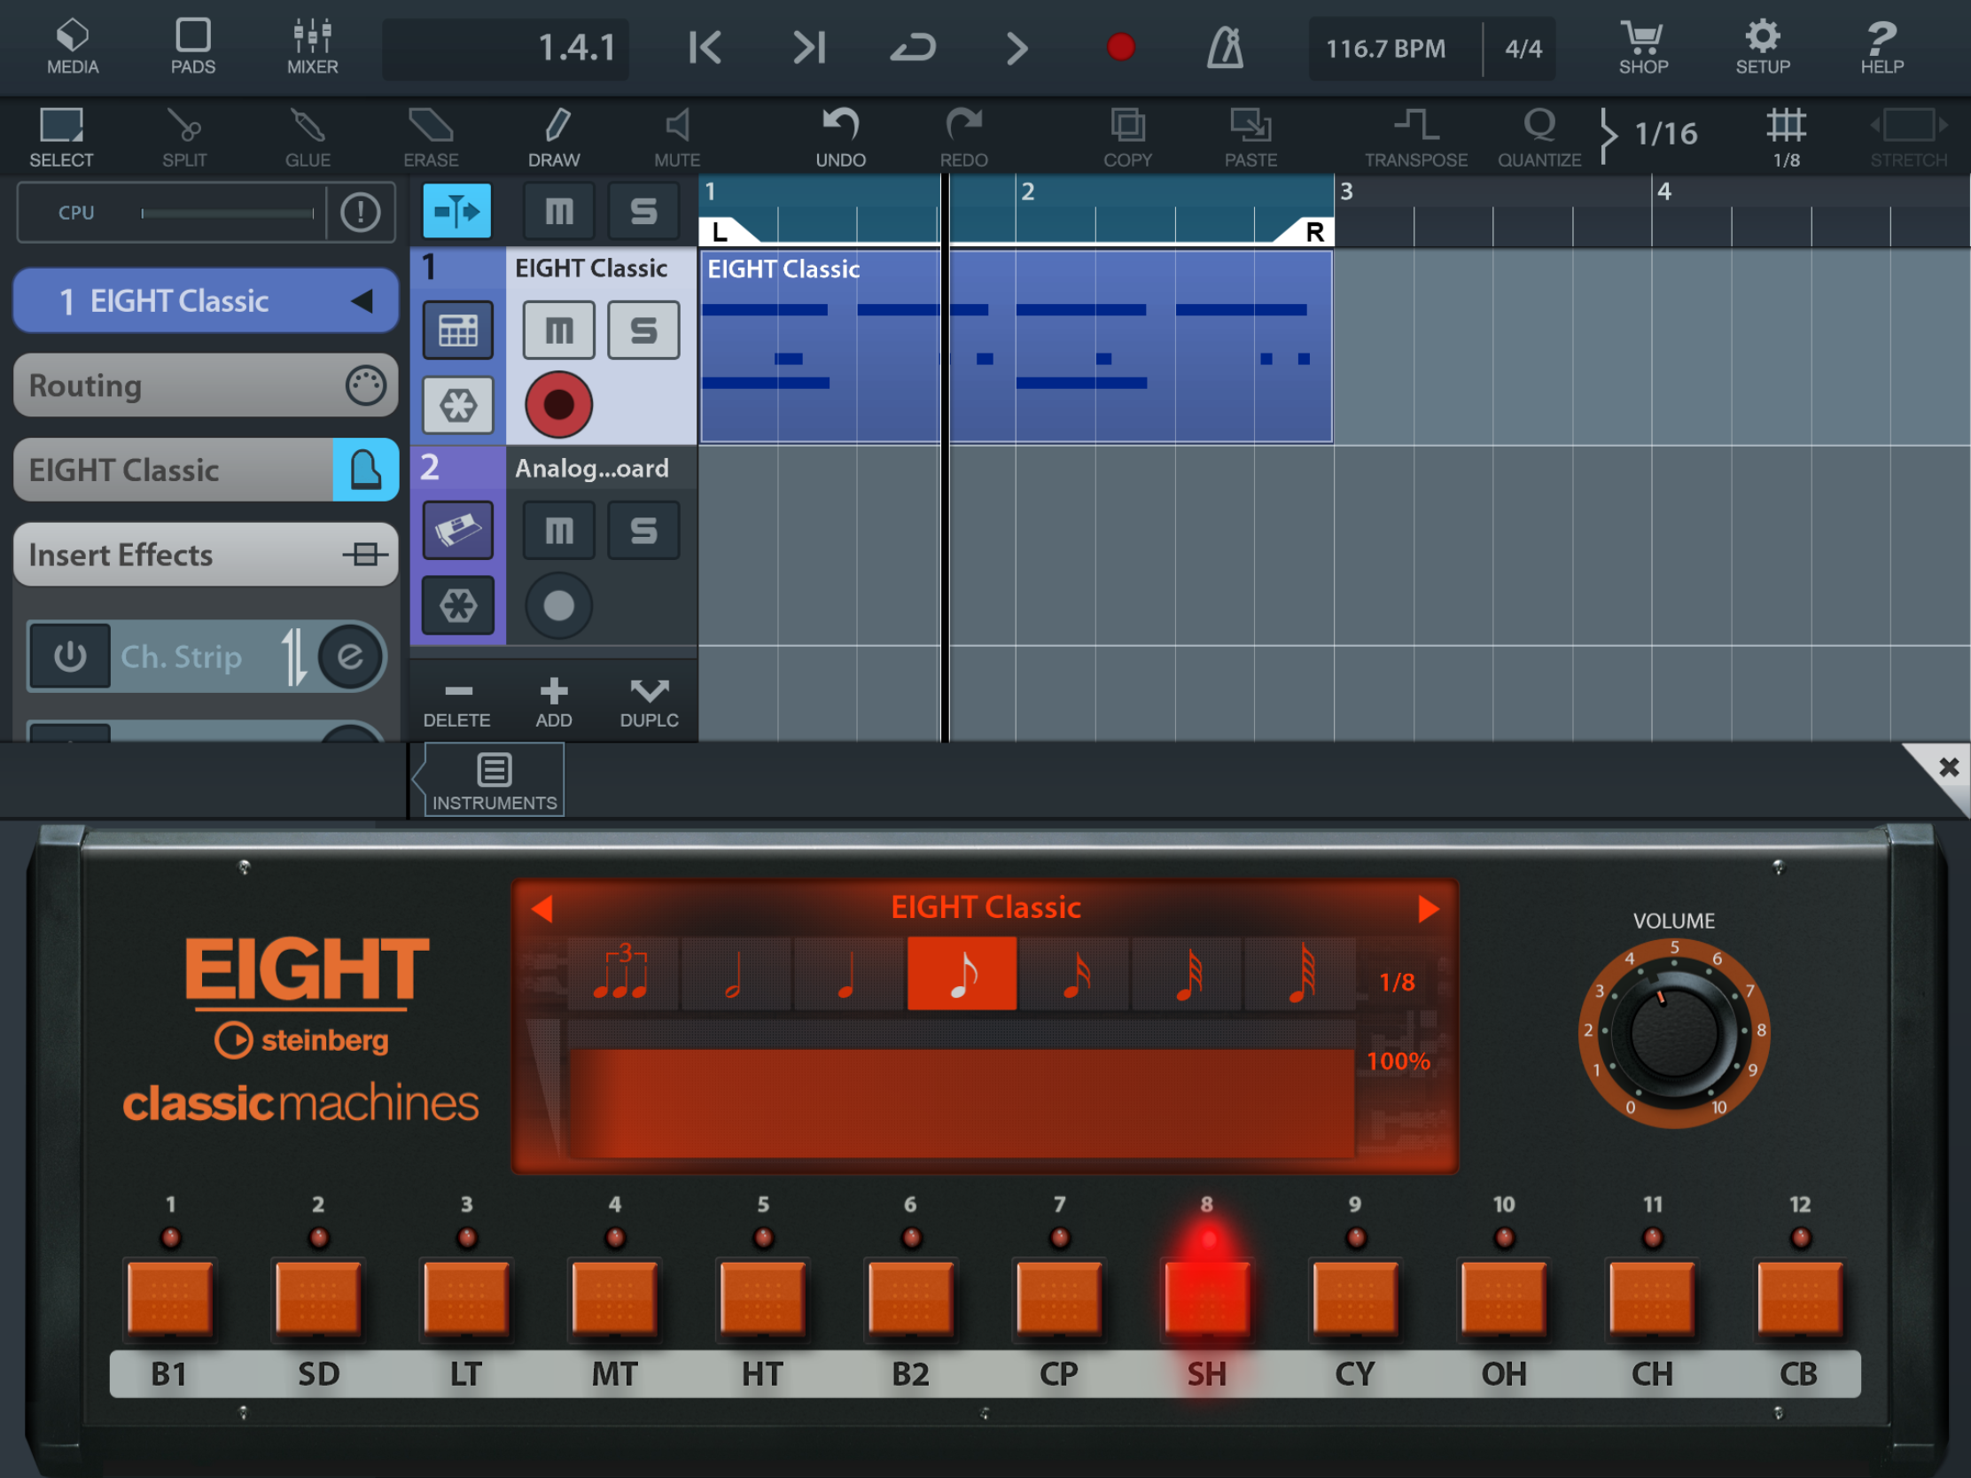
Task: Paste the copied event
Action: [x=1250, y=137]
